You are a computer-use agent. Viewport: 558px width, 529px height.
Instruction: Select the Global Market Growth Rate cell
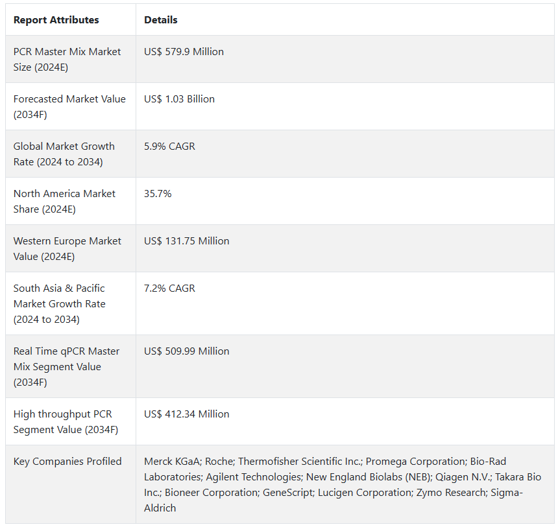pyautogui.click(x=64, y=154)
